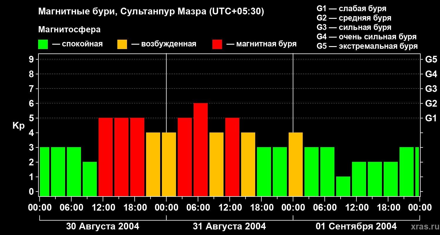Click red bar above 12:00 tick on 31 August
This screenshot has height=235, width=440.
tap(232, 157)
